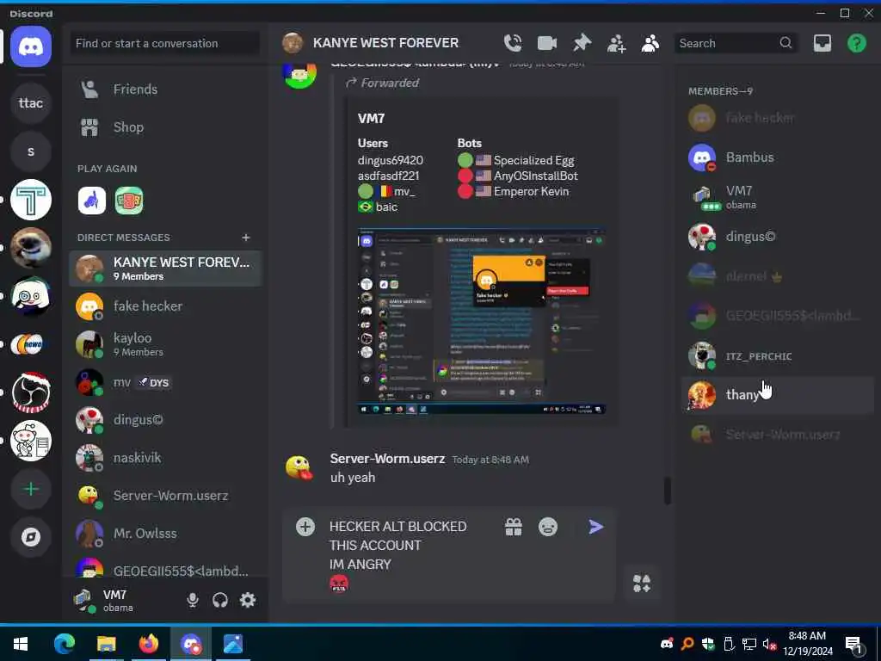Click Server-Worm.userz username in chat

coord(387,459)
